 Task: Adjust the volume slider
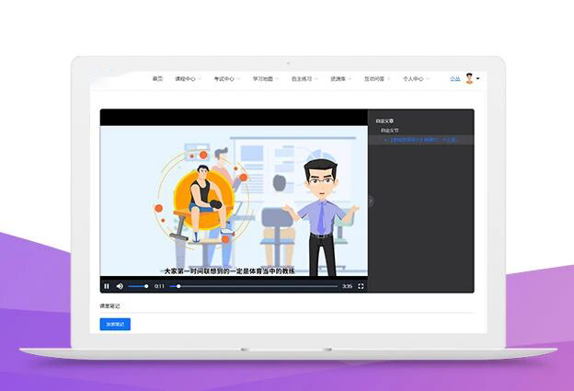click(x=138, y=286)
